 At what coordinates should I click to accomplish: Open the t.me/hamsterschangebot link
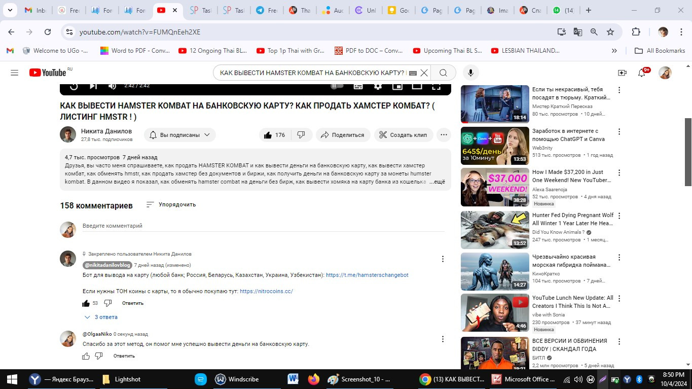367,275
